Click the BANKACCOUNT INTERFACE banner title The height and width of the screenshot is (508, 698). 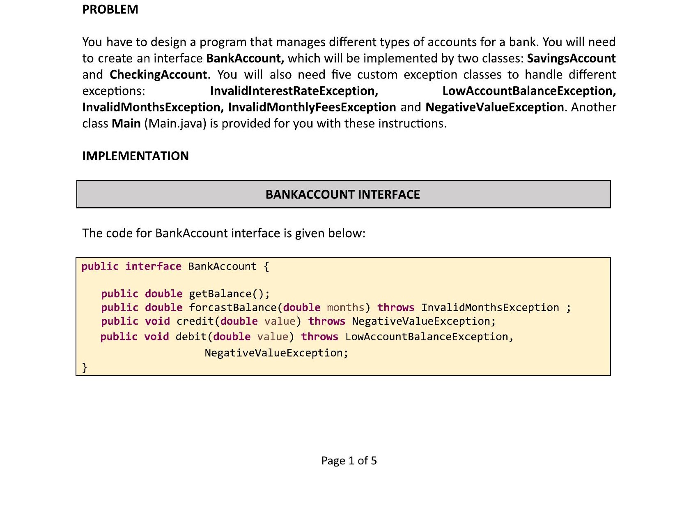coord(343,194)
